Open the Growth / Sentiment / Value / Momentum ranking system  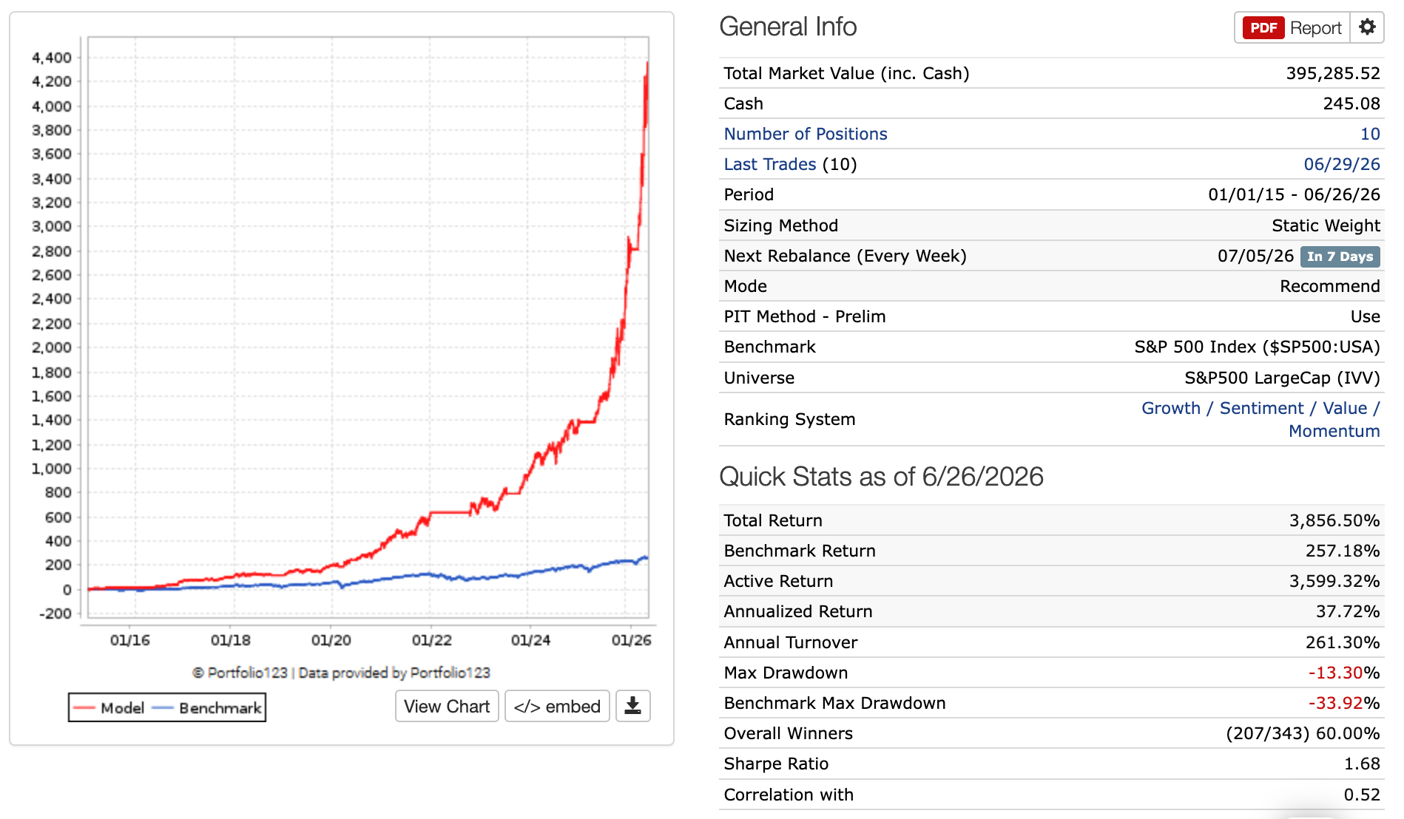(x=1260, y=419)
